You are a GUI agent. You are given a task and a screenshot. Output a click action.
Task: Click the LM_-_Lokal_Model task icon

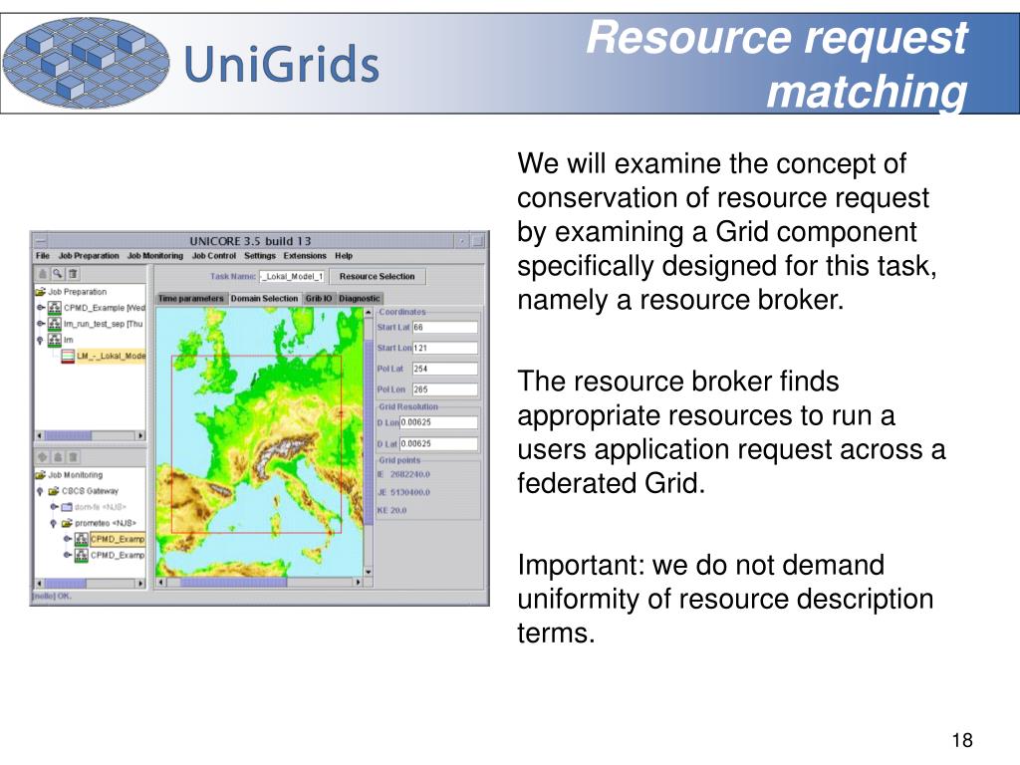tap(68, 356)
